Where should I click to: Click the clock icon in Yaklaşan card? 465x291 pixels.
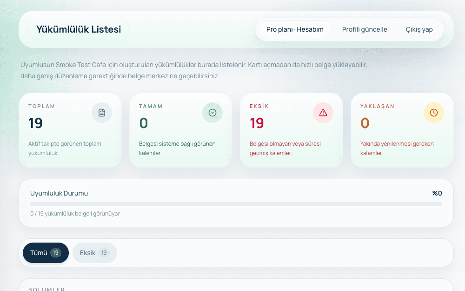coord(433,113)
